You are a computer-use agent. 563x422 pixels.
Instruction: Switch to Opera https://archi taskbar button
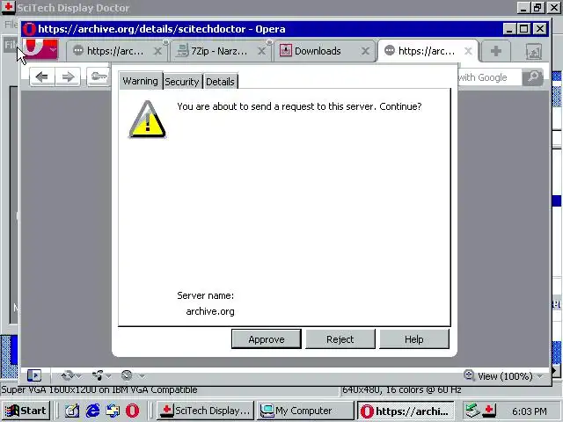point(406,411)
